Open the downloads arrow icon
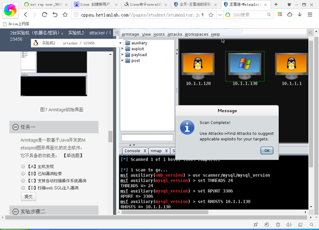319x230 pixels. click(x=299, y=14)
